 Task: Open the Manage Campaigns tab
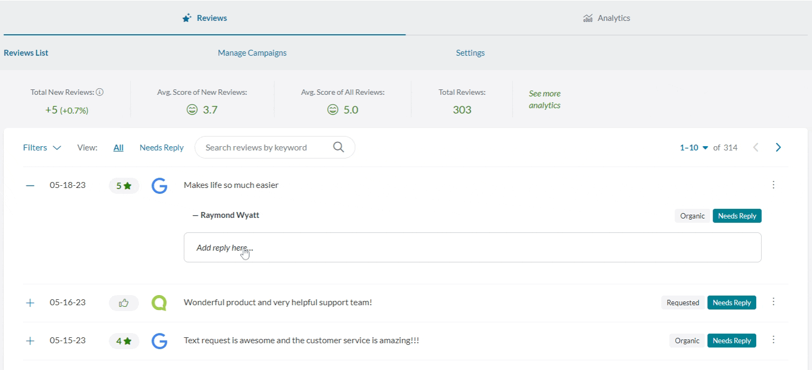click(x=252, y=53)
